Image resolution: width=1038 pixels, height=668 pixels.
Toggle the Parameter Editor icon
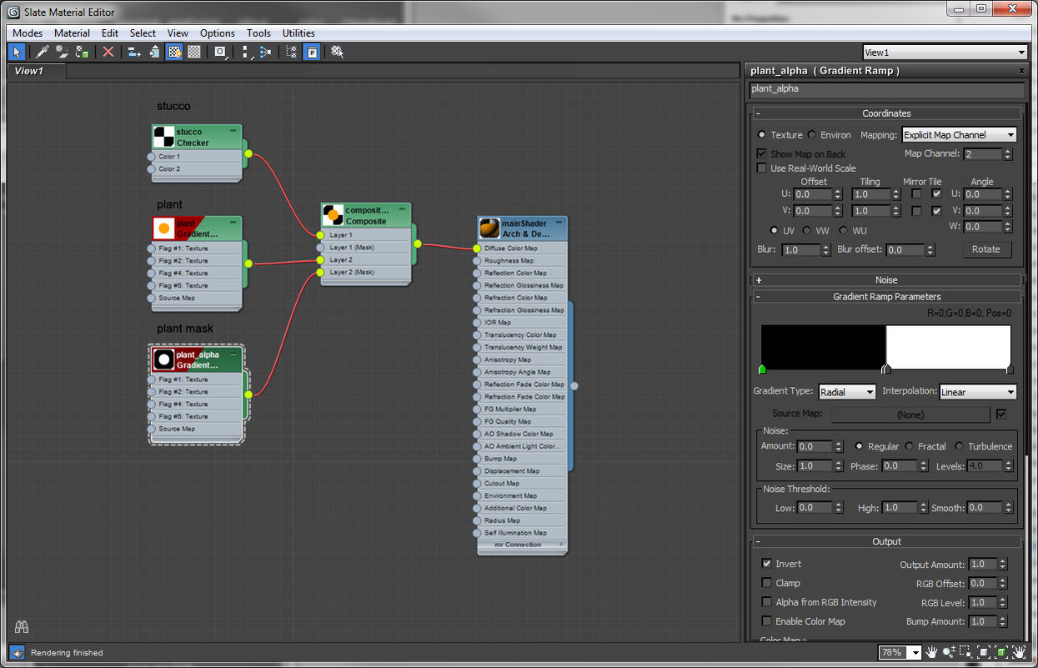[x=311, y=52]
